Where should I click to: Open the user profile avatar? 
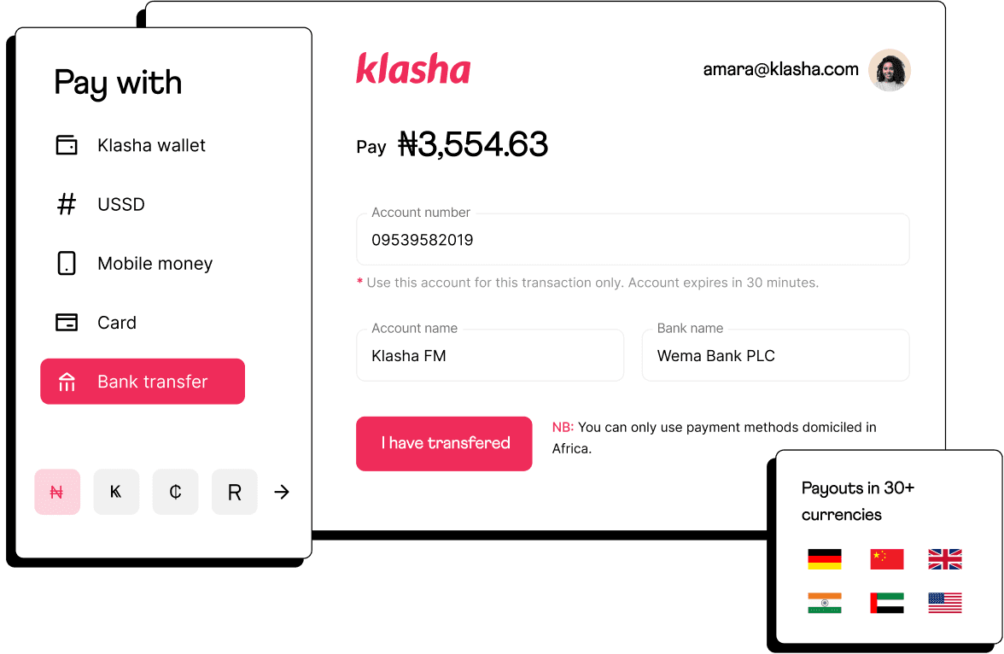pyautogui.click(x=890, y=70)
